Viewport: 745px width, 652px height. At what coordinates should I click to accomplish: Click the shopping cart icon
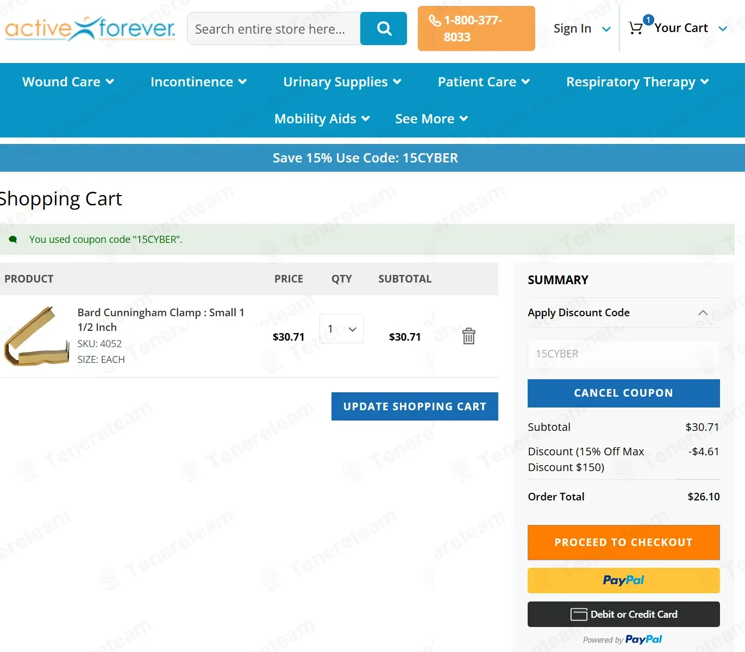(x=635, y=28)
